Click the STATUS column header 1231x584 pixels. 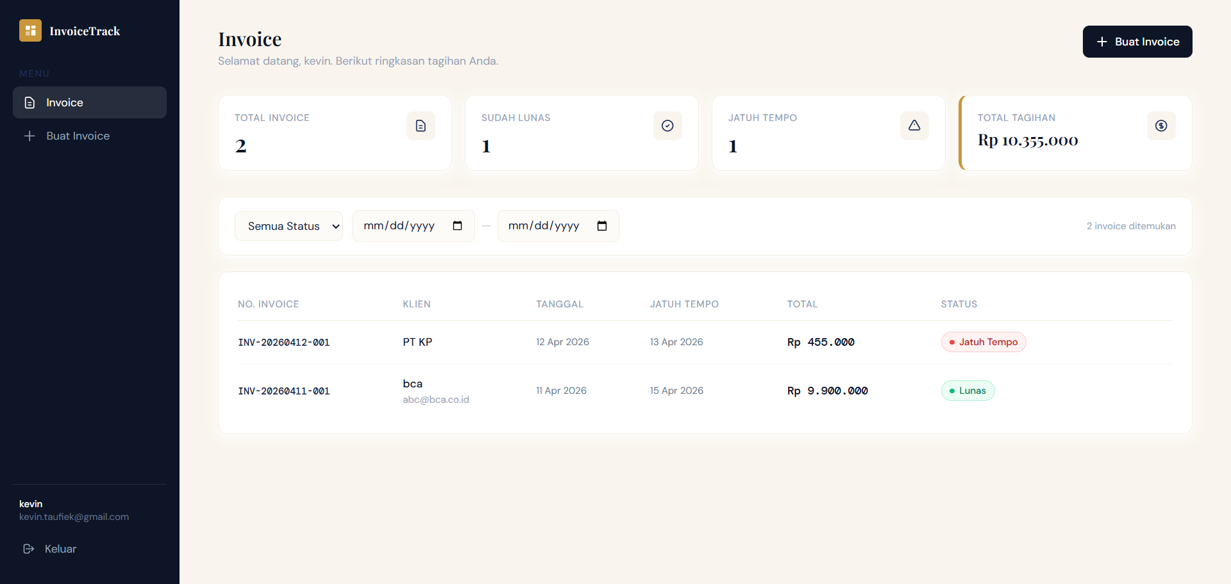959,304
